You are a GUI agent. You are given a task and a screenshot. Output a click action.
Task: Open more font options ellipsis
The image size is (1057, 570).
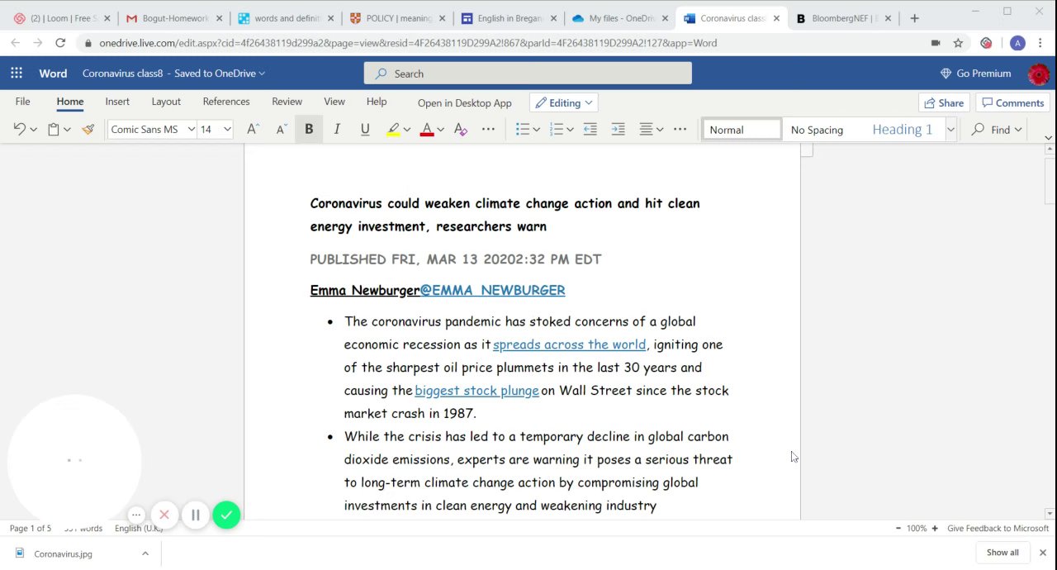[488, 129]
